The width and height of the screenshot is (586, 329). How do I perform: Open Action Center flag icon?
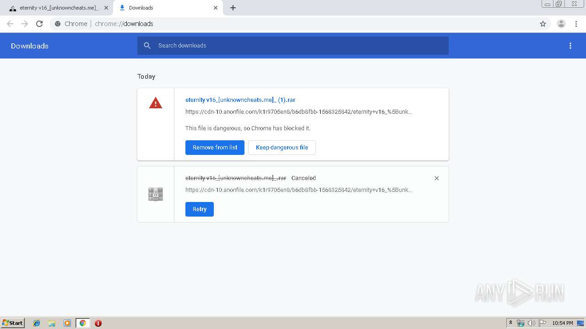pos(543,323)
